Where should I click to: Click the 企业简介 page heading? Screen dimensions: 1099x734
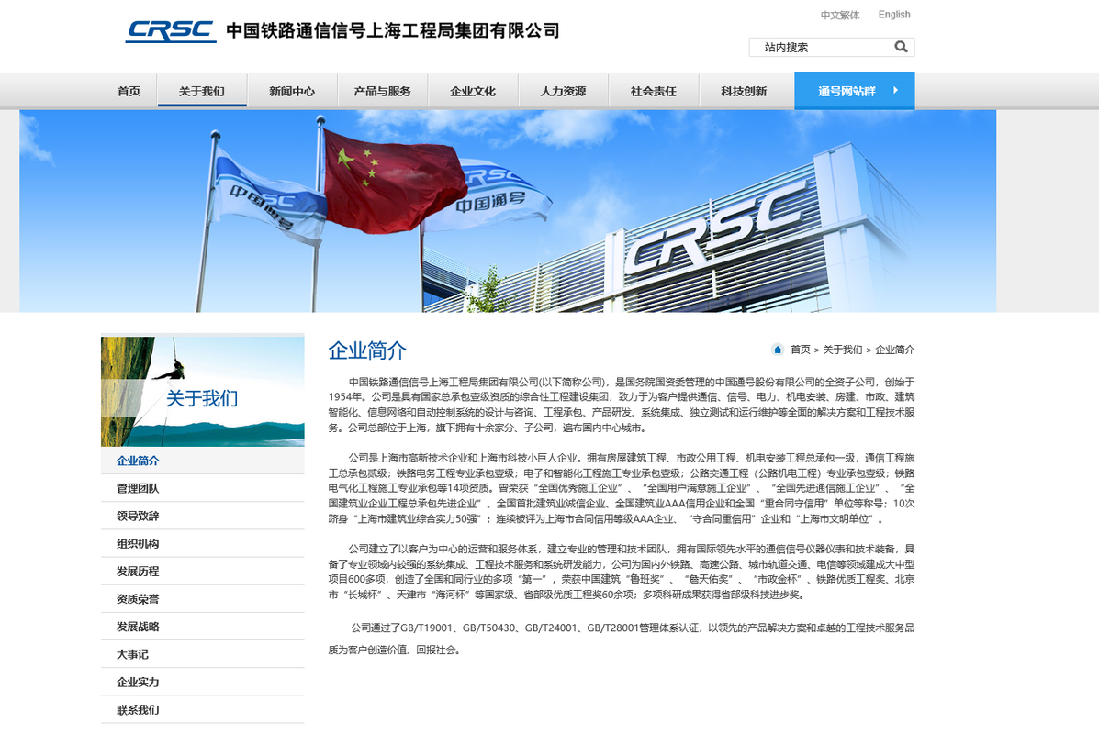[367, 350]
